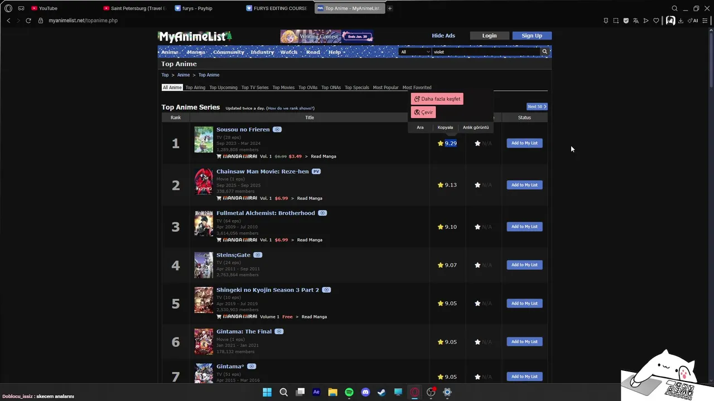Click the Login button

click(x=489, y=36)
